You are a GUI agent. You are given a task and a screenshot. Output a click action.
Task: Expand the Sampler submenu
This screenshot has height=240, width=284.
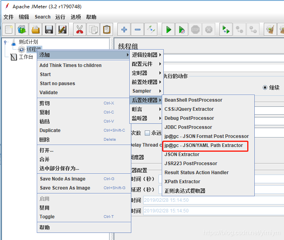tap(146, 91)
